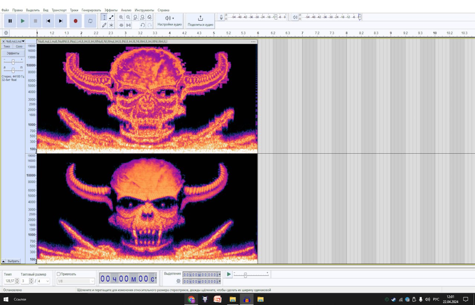Click the Redo arrow icon
The height and width of the screenshot is (305, 475).
[x=150, y=25]
